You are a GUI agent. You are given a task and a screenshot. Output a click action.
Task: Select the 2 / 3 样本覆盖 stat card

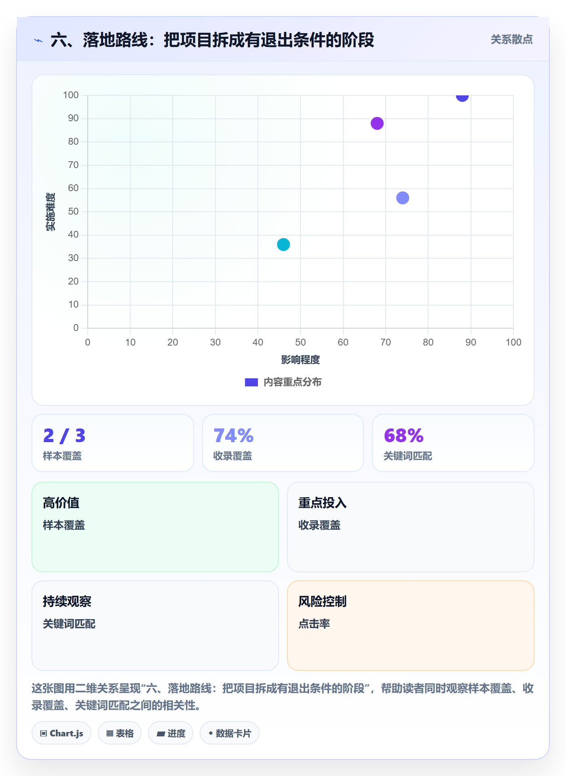click(113, 443)
